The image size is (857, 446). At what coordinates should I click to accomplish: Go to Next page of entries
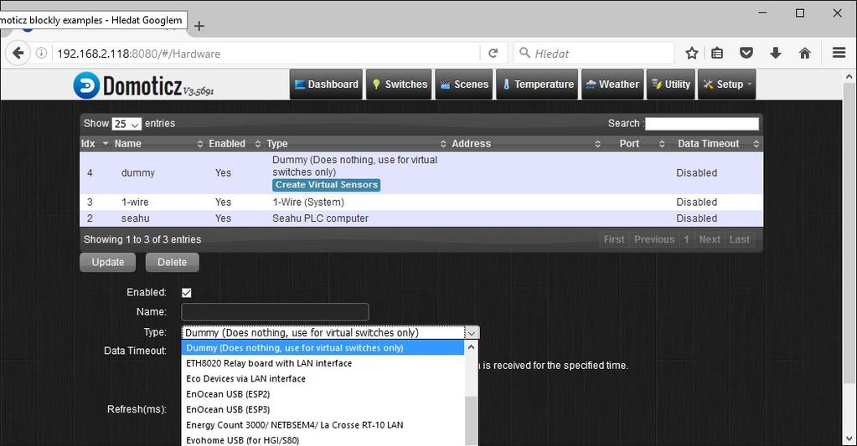[710, 239]
